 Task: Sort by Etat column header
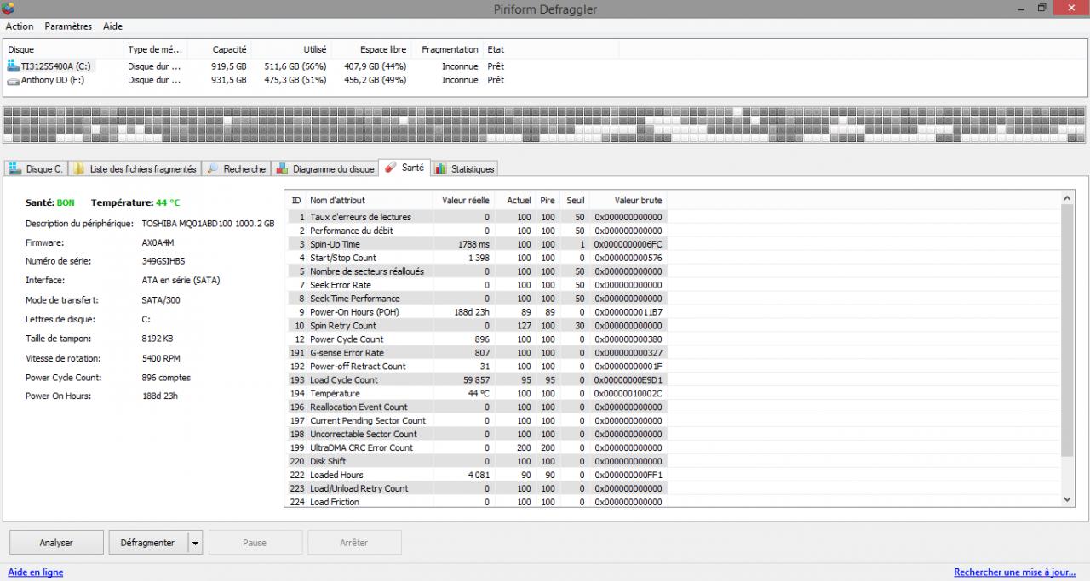551,49
